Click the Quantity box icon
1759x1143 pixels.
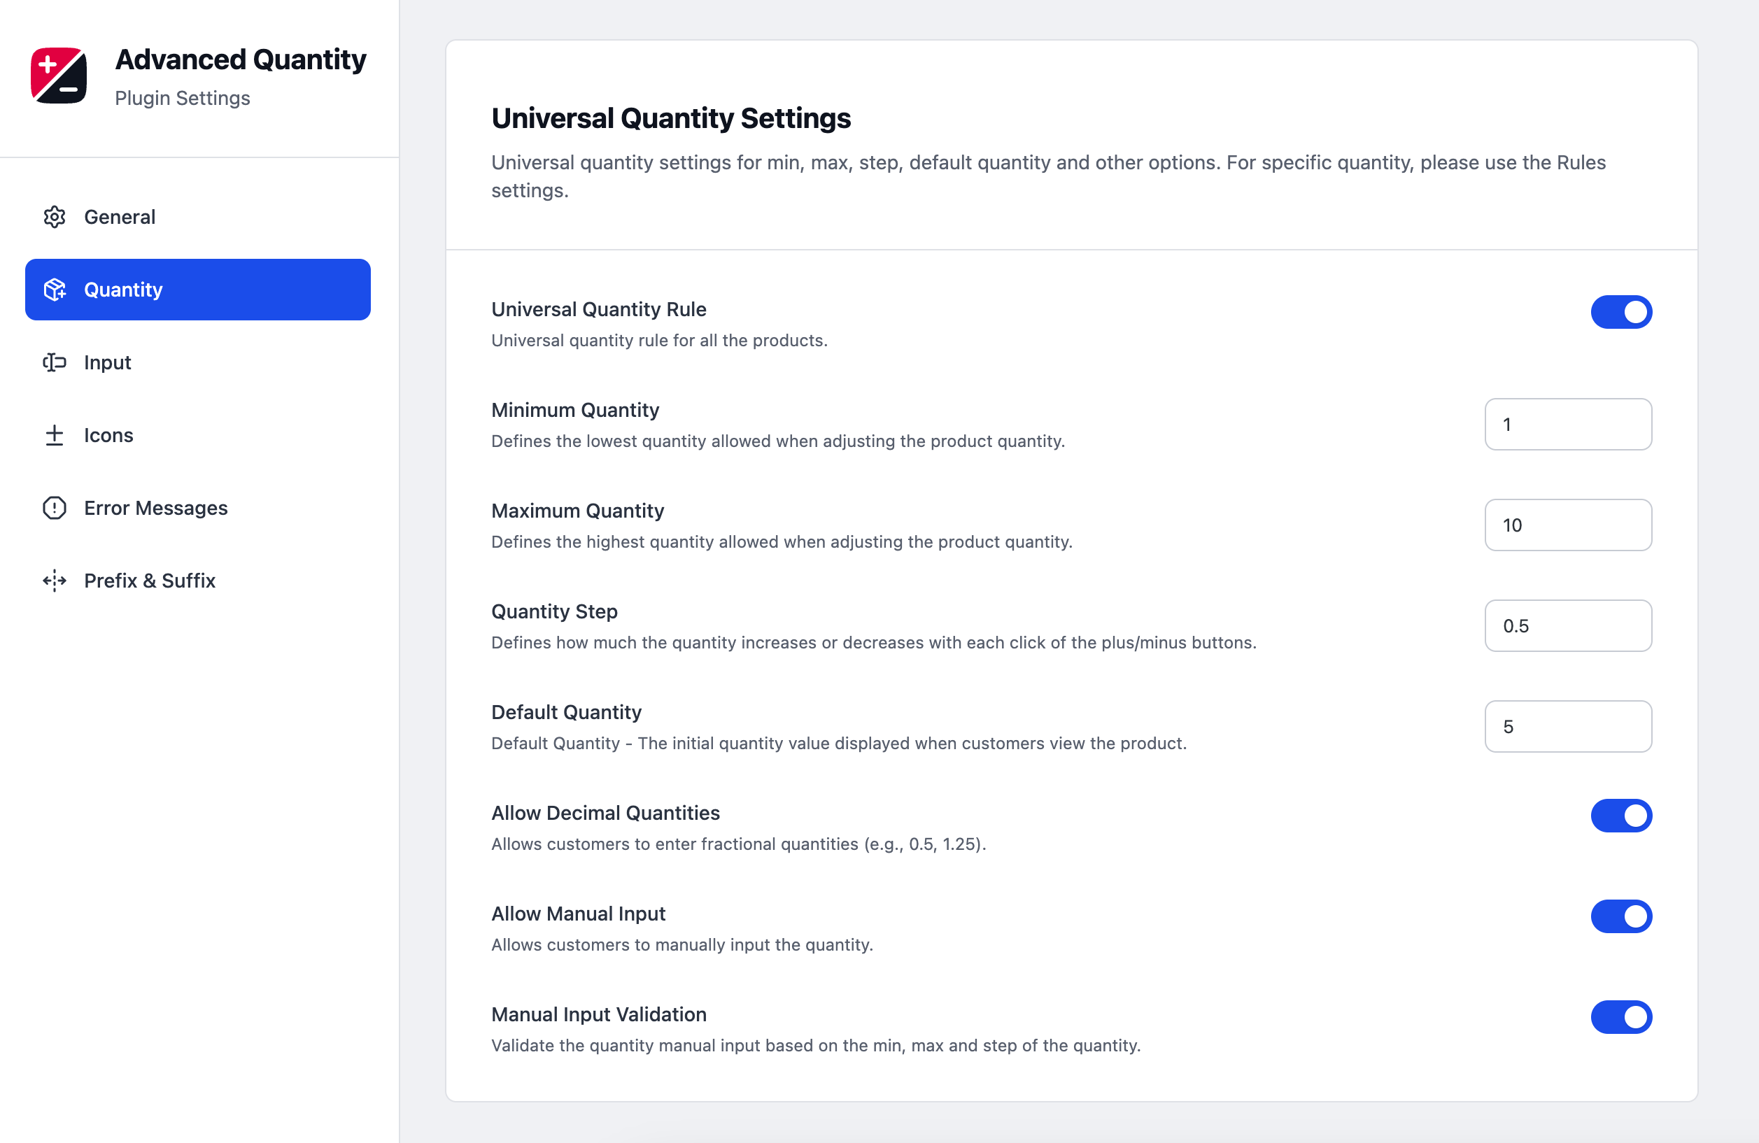pyautogui.click(x=55, y=290)
